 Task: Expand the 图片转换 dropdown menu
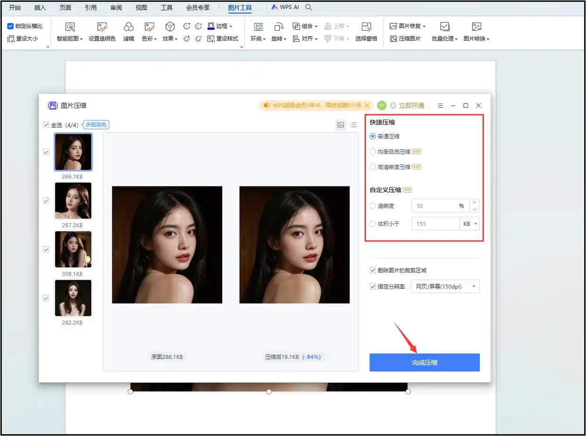(x=477, y=39)
